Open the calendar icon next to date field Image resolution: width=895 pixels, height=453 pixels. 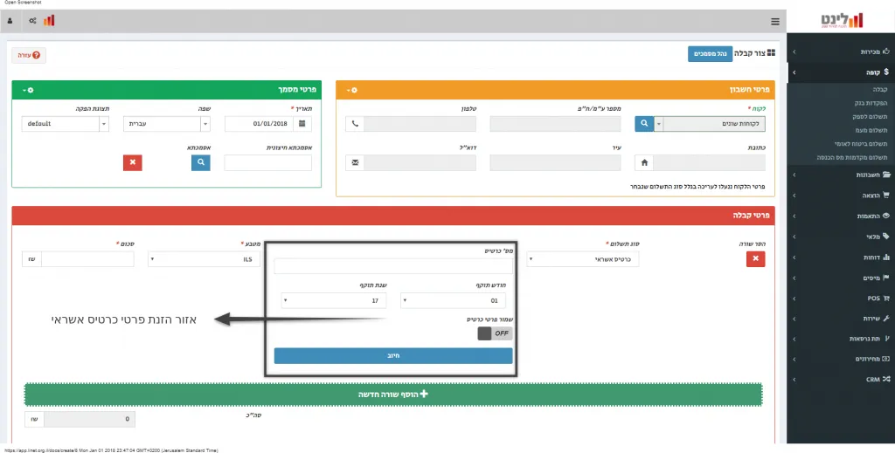pos(302,124)
